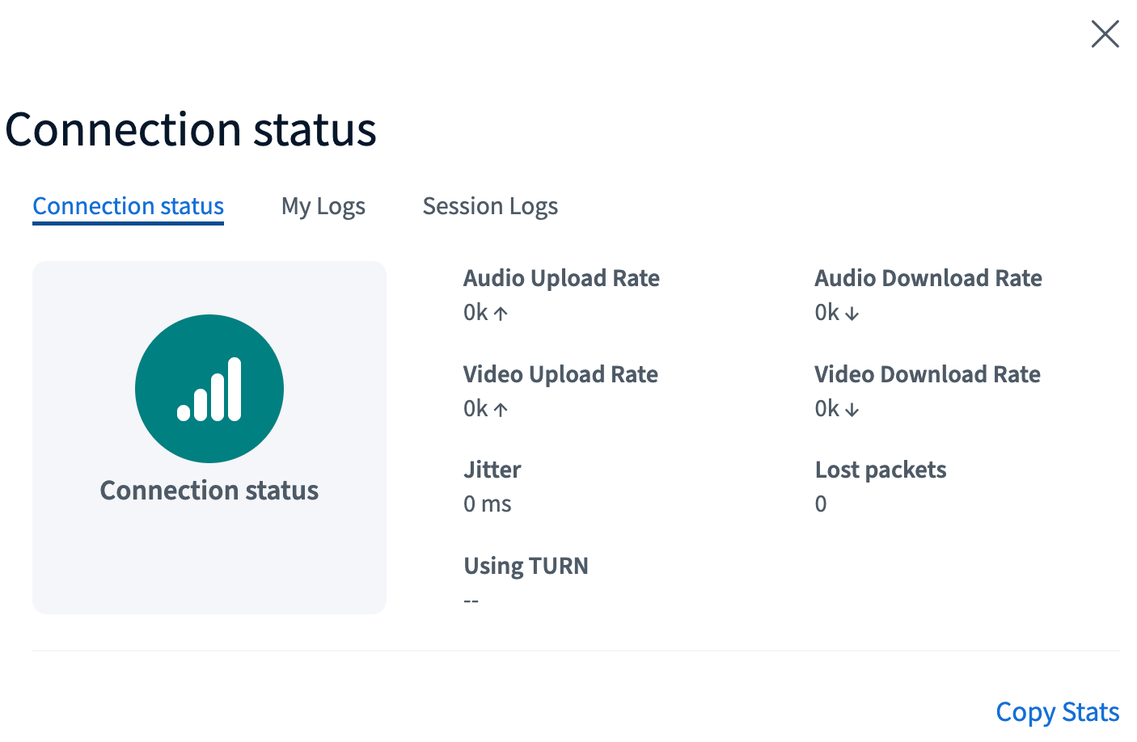This screenshot has height=742, width=1137.
Task: Click the Audio Upload Rate label
Action: pyautogui.click(x=561, y=278)
